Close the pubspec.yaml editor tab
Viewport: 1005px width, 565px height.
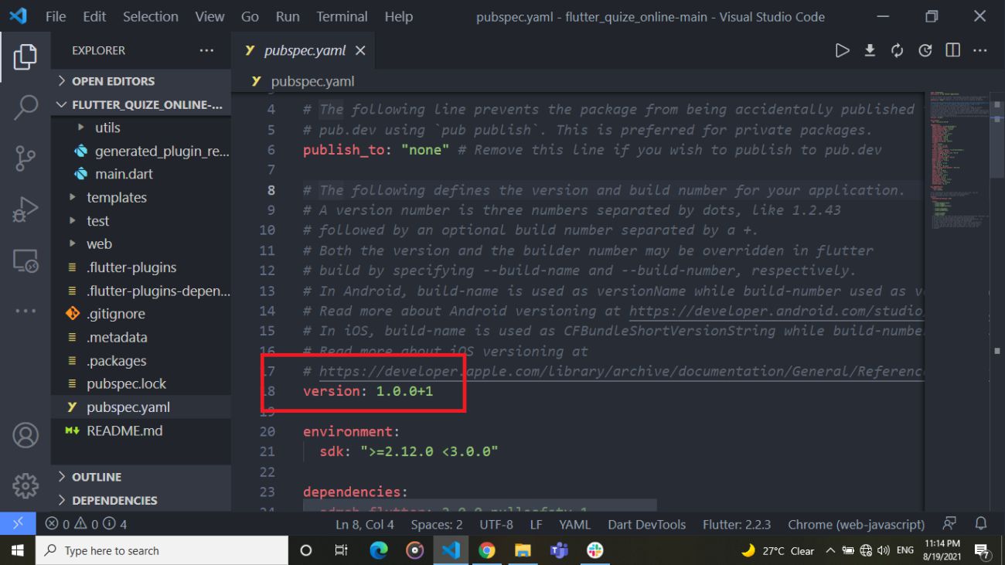click(360, 50)
